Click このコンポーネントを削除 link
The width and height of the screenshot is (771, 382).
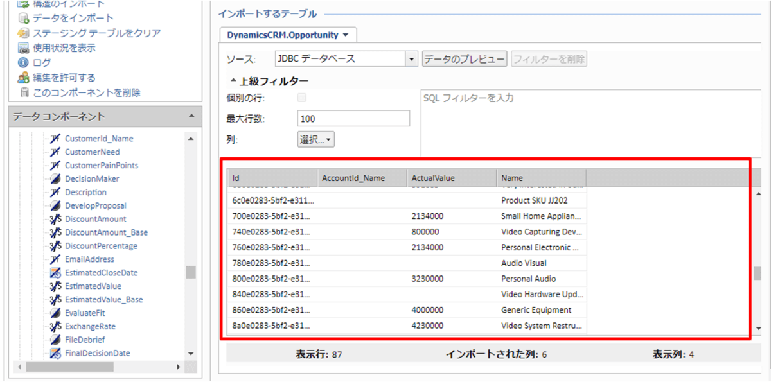pyautogui.click(x=87, y=92)
